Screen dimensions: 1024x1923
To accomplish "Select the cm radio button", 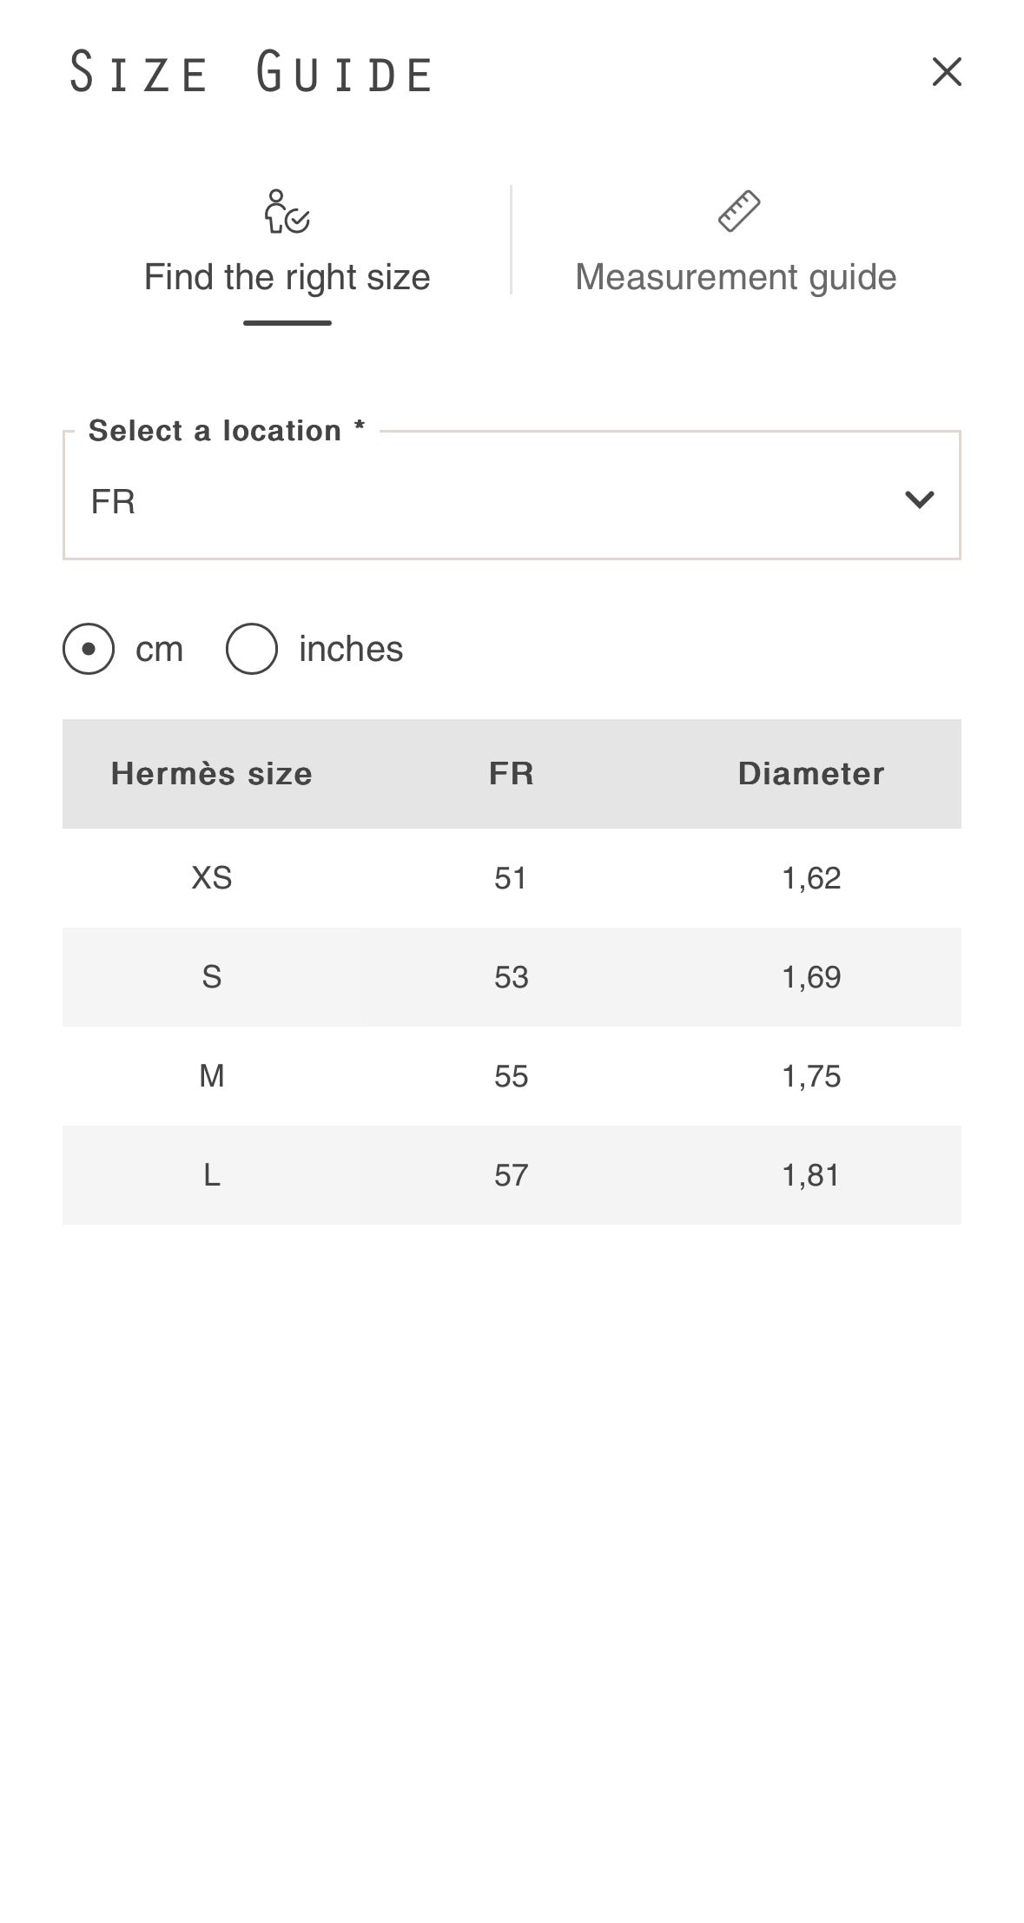I will coord(89,649).
